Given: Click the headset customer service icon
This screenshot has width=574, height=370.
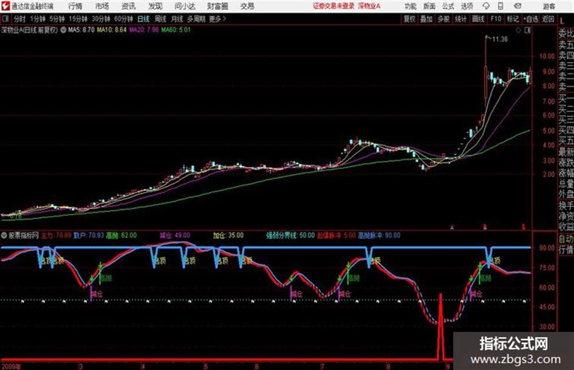Looking at the screenshot, I should [486, 6].
